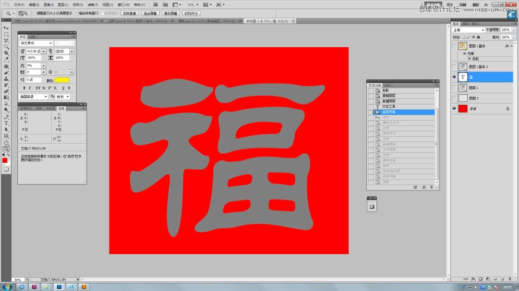Enable the 调整窗口大小以满屏显示 checkbox

click(x=34, y=13)
